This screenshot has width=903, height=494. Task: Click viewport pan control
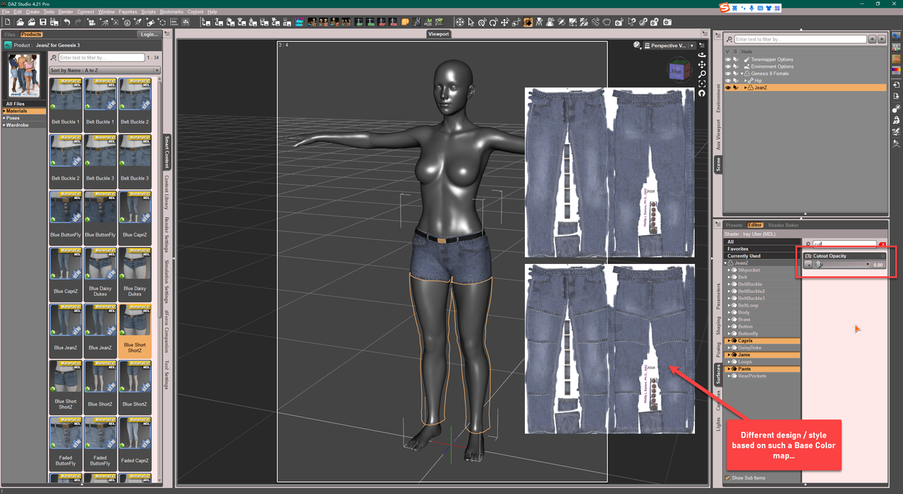702,64
